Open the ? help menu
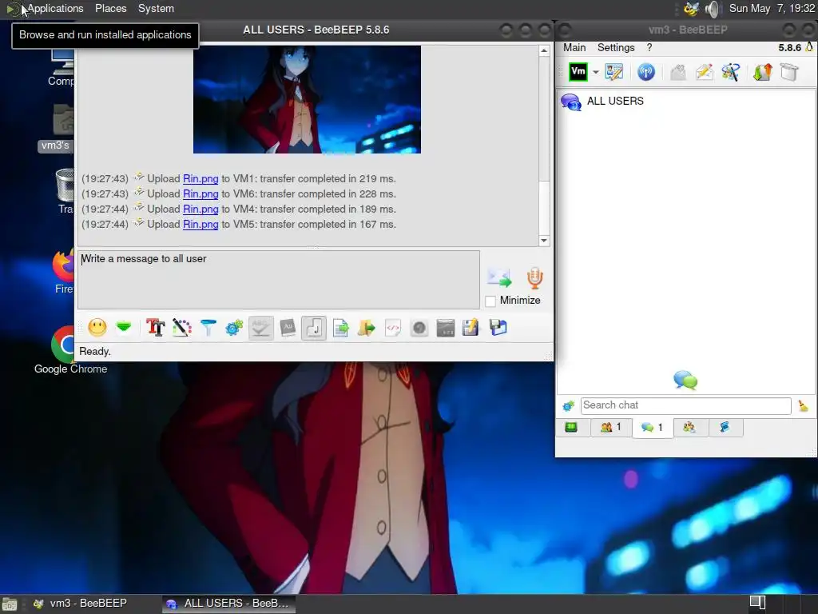Screen dimensions: 818x614 pyautogui.click(x=649, y=47)
